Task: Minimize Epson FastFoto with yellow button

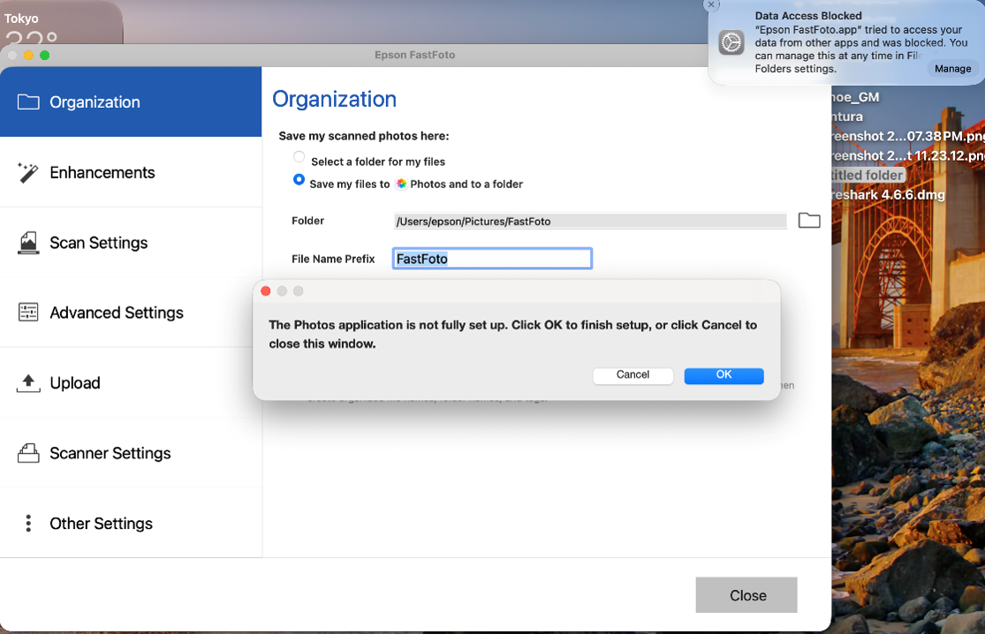Action: (28, 56)
